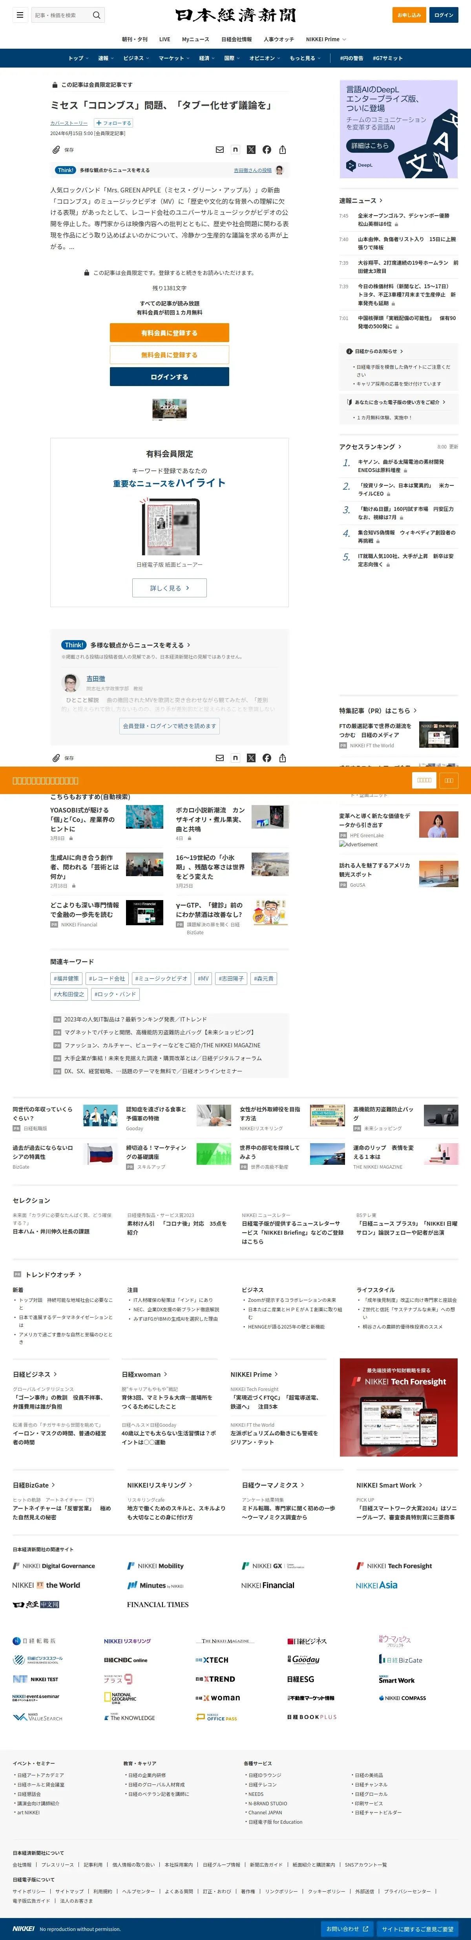Open the NIKKEI Prime dropdown in the header menu

[326, 39]
